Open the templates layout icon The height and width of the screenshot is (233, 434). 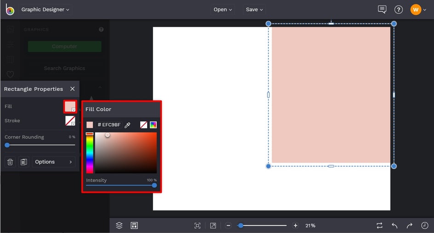pos(134,226)
